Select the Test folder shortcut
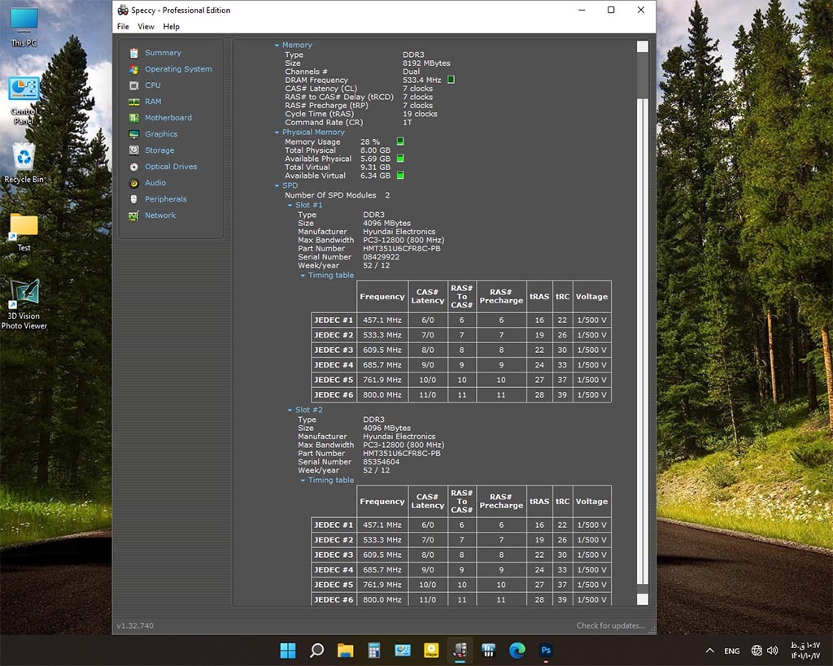833x666 pixels. (x=24, y=232)
